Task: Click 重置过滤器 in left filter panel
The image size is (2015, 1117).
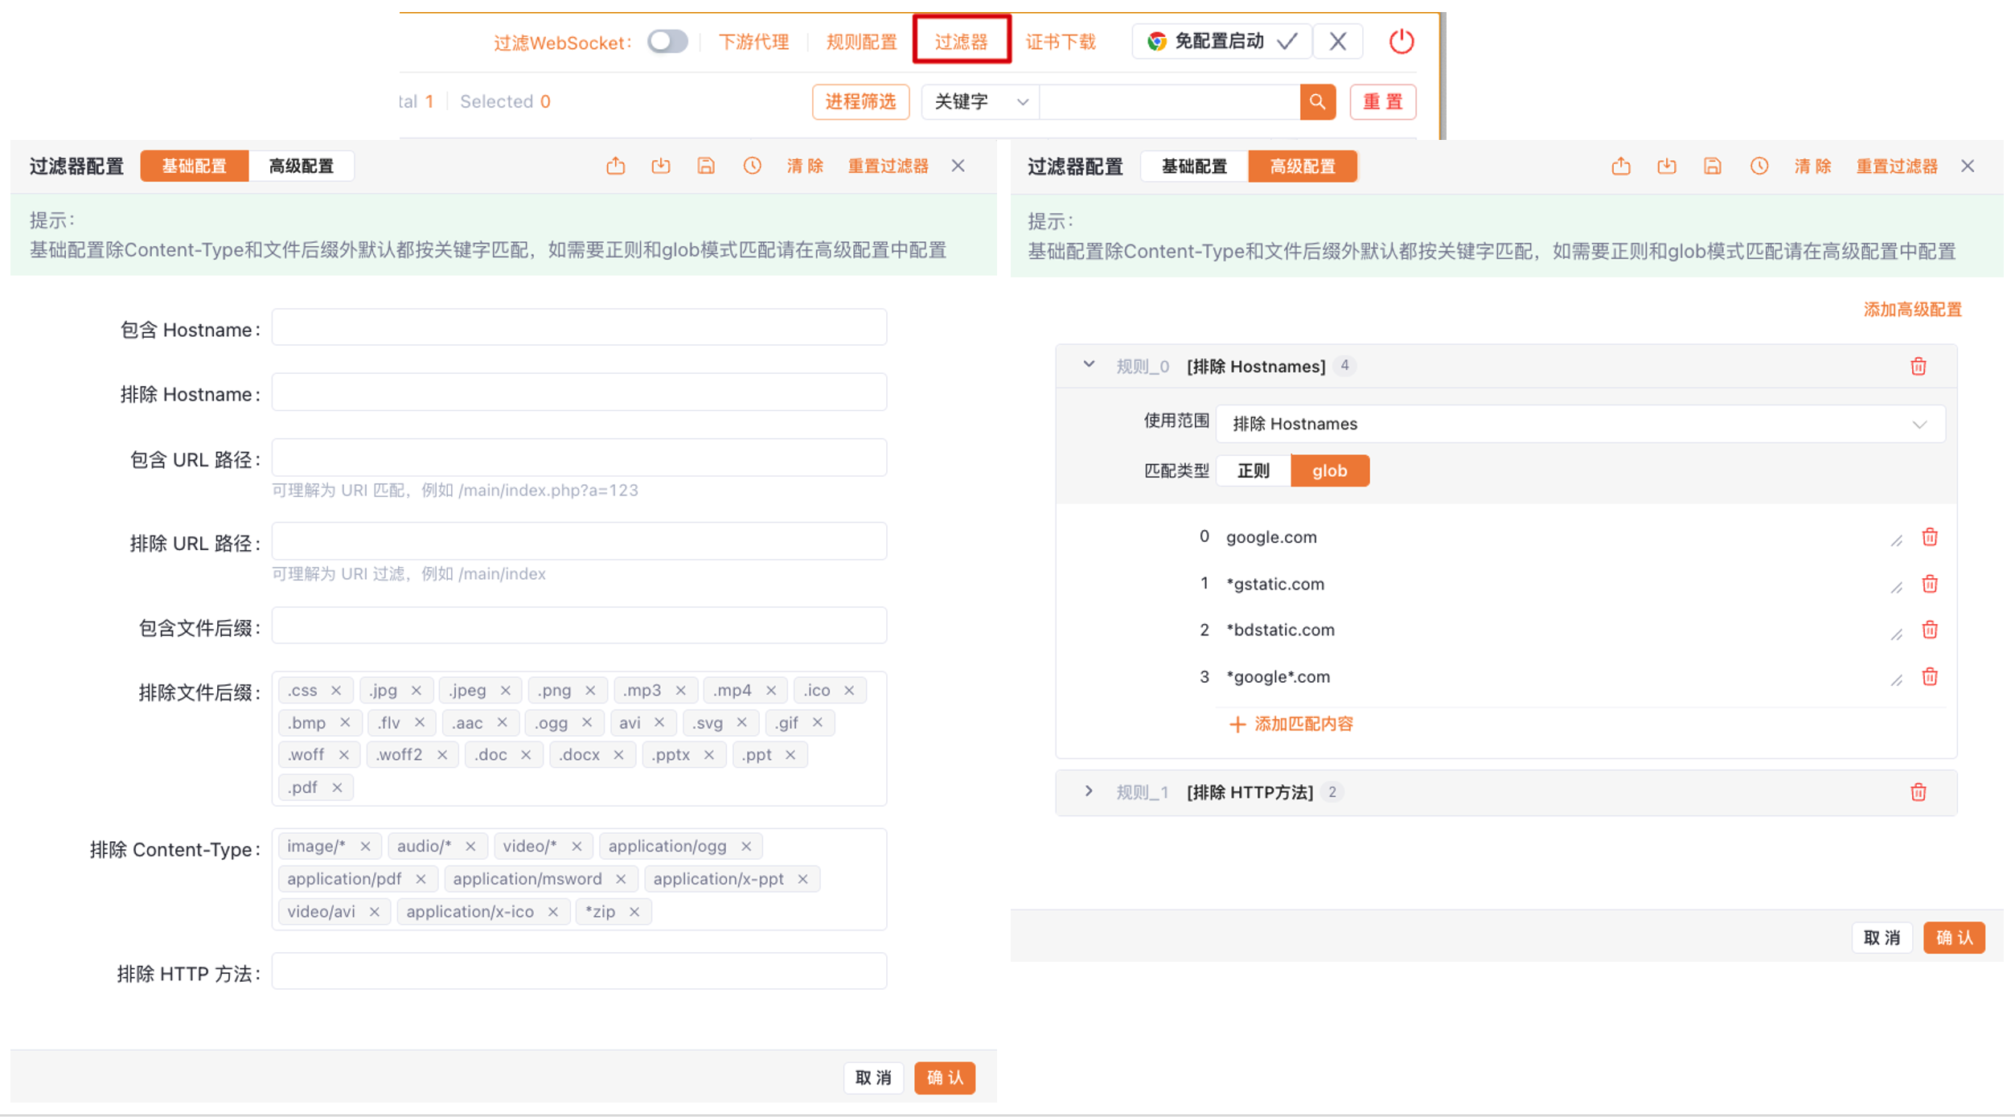Action: [x=888, y=166]
